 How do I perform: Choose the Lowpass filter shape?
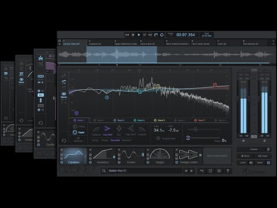click(142, 131)
